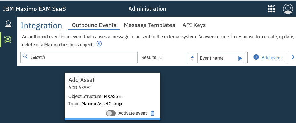Click the IBM Maximo EAM SaaS title
The image size is (296, 123).
[x=34, y=9]
